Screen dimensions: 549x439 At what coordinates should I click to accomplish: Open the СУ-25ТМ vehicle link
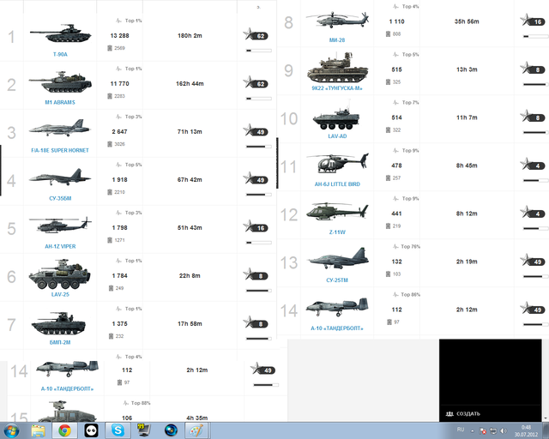(337, 280)
